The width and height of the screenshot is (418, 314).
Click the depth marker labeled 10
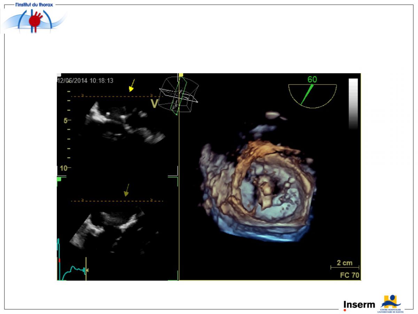click(63, 168)
